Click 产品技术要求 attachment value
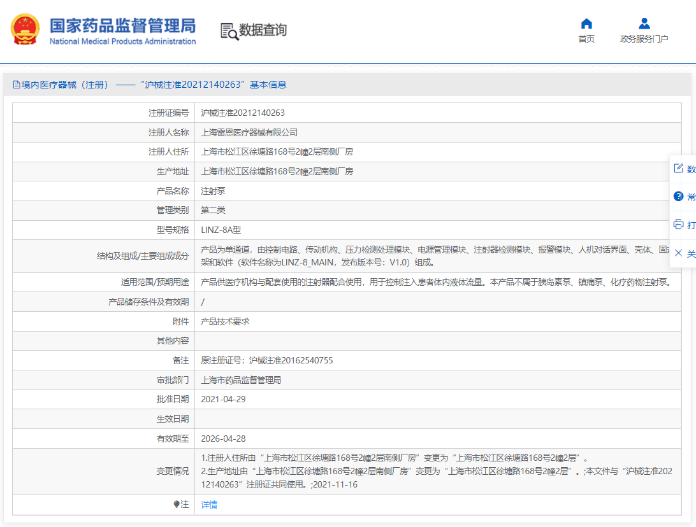Image resolution: width=696 pixels, height=527 pixels. click(225, 322)
